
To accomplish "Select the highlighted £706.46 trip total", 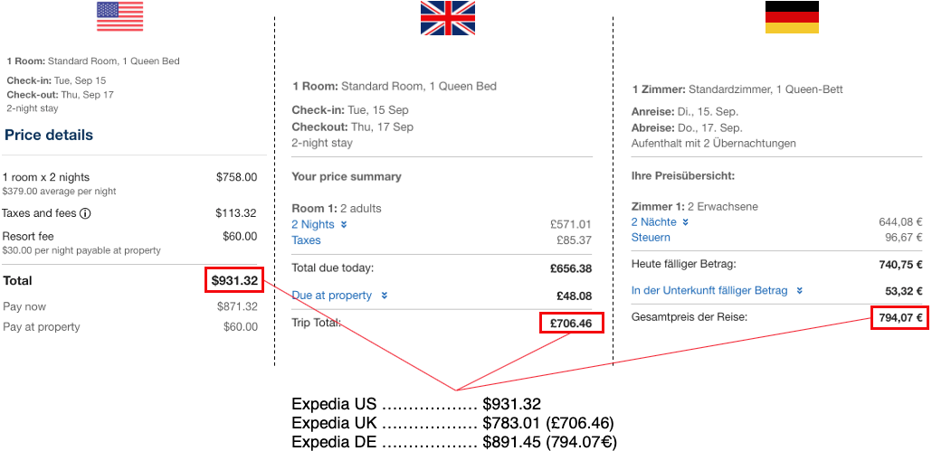I will point(571,323).
